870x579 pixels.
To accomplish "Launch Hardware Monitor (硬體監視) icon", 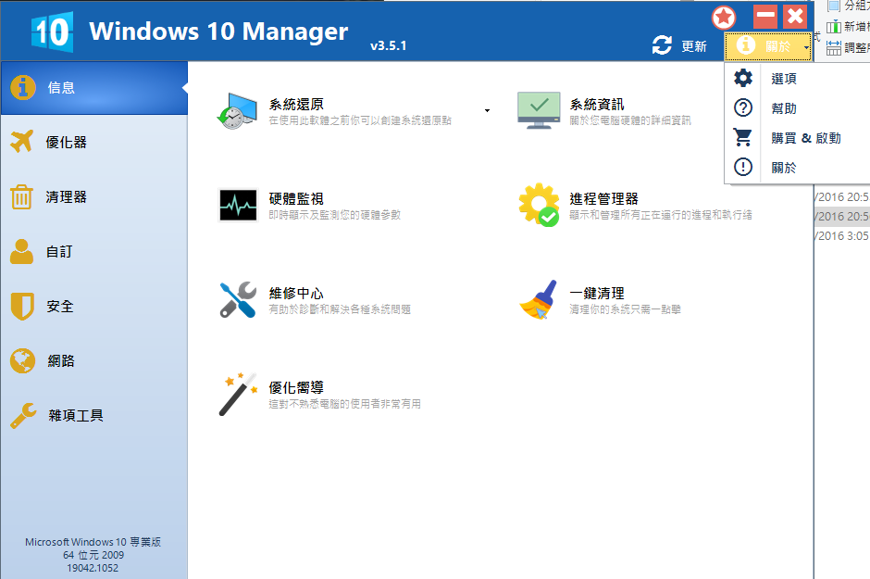I will (237, 205).
